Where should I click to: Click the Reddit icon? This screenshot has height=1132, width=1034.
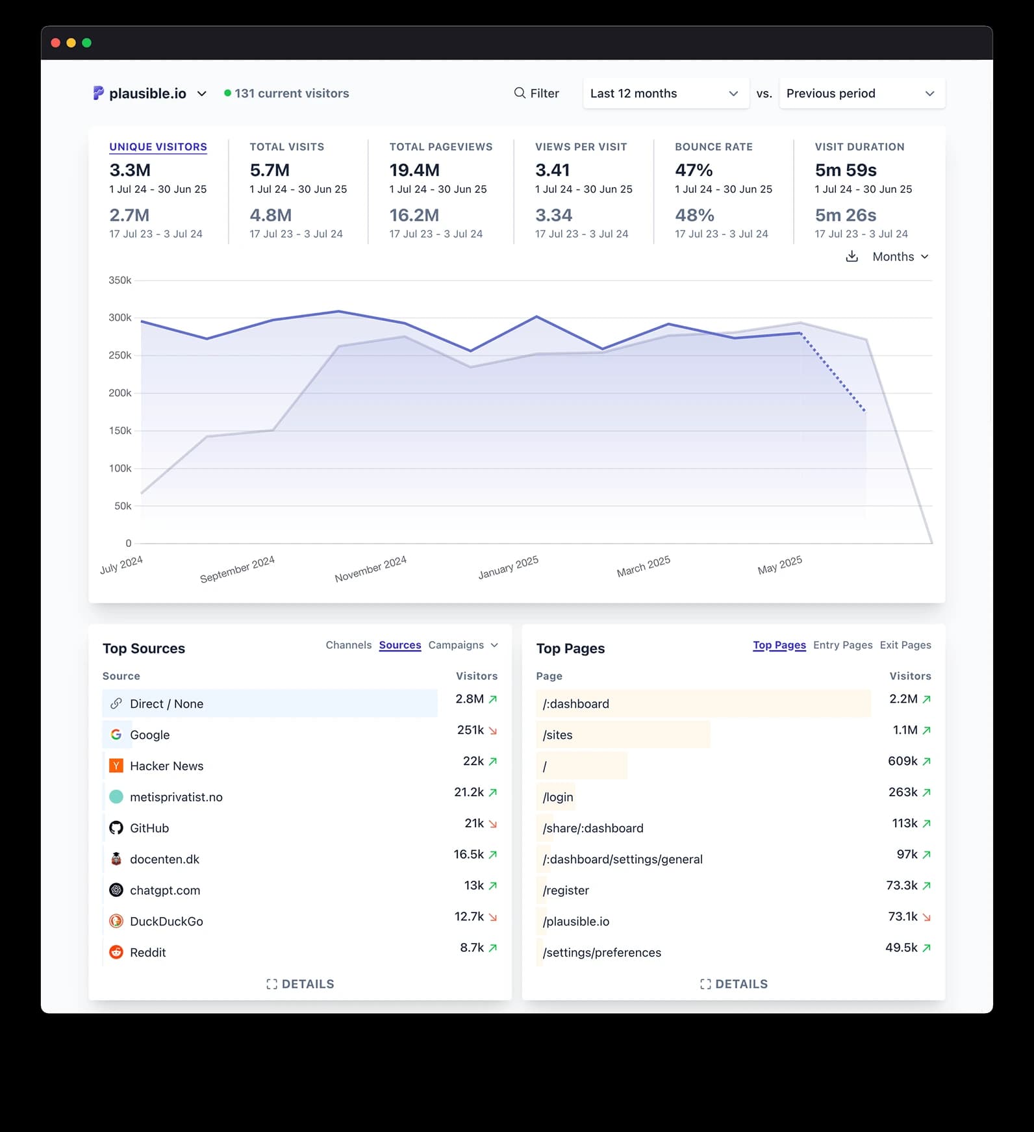(116, 952)
